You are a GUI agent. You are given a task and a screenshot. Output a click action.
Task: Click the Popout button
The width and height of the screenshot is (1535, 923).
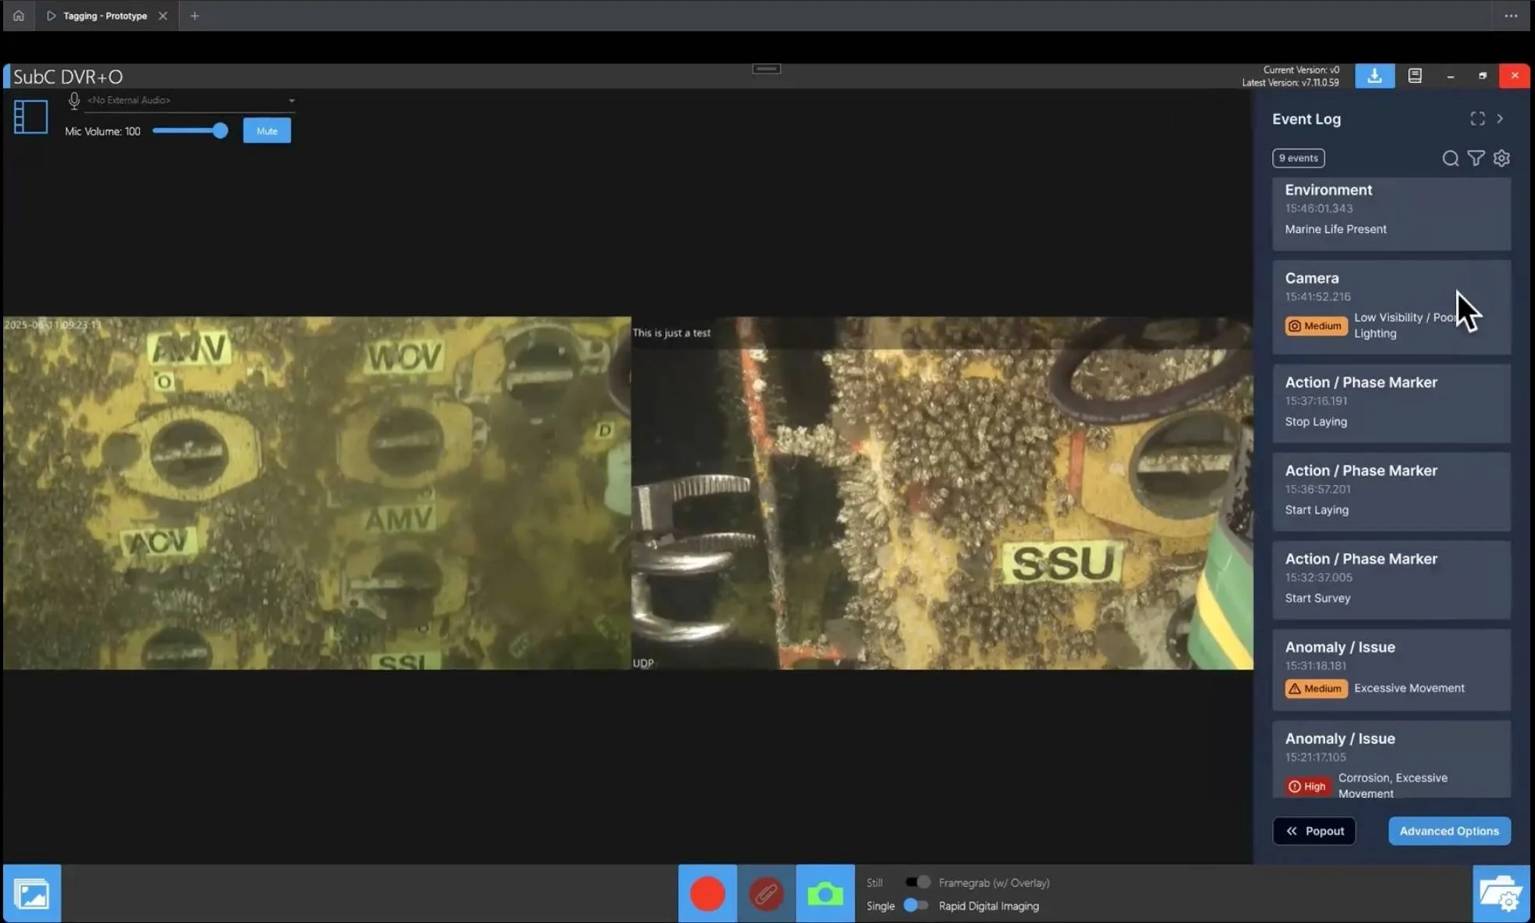point(1314,831)
